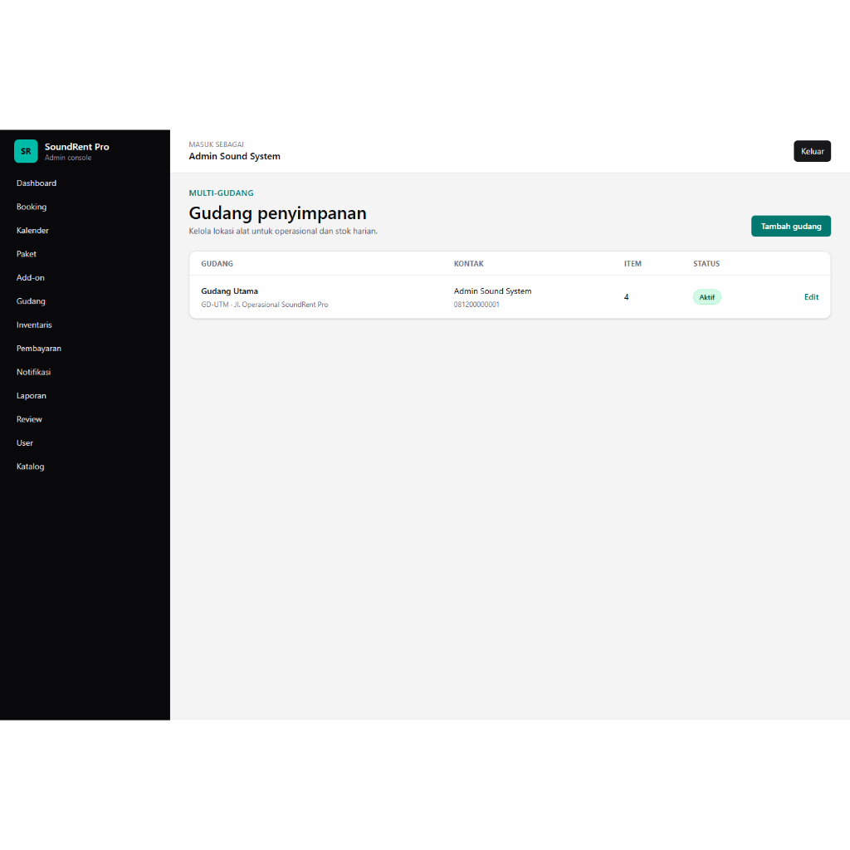Click the Aktif status badge
850x850 pixels.
coord(707,297)
